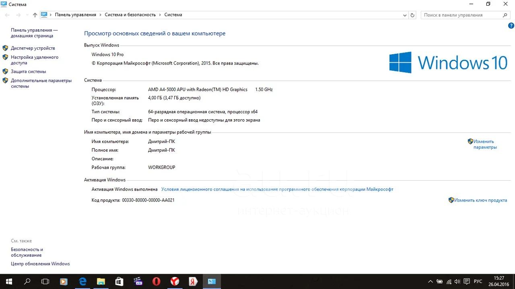Open the battery status tray icon
Image resolution: width=515 pixels, height=289 pixels.
point(440,282)
